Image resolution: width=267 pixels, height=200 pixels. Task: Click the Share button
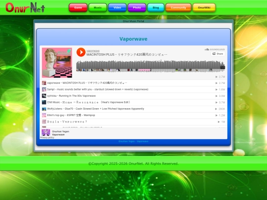coord(218,54)
